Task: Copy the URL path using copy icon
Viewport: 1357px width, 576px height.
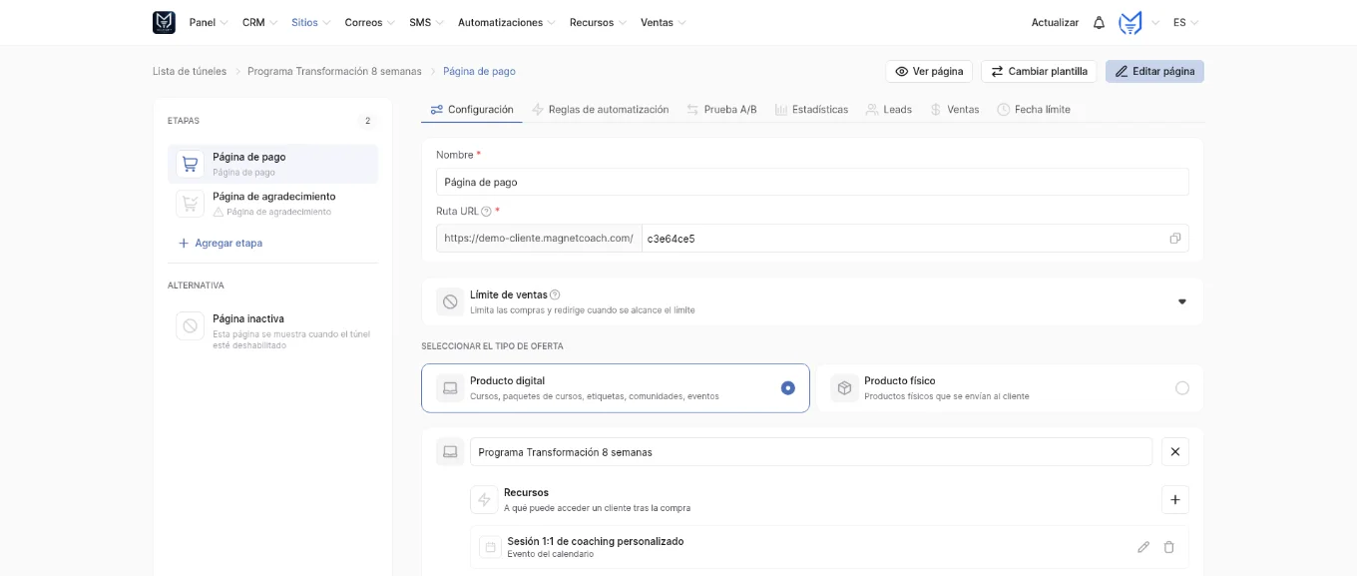Action: point(1174,239)
